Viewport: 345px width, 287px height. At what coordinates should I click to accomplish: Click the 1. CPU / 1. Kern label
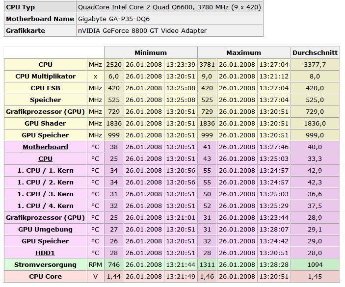point(45,170)
